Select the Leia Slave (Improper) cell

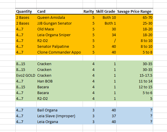[60, 116]
